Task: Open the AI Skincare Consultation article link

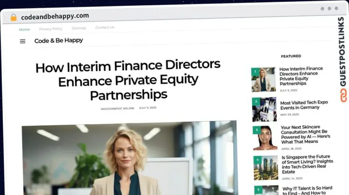Action: (x=305, y=135)
